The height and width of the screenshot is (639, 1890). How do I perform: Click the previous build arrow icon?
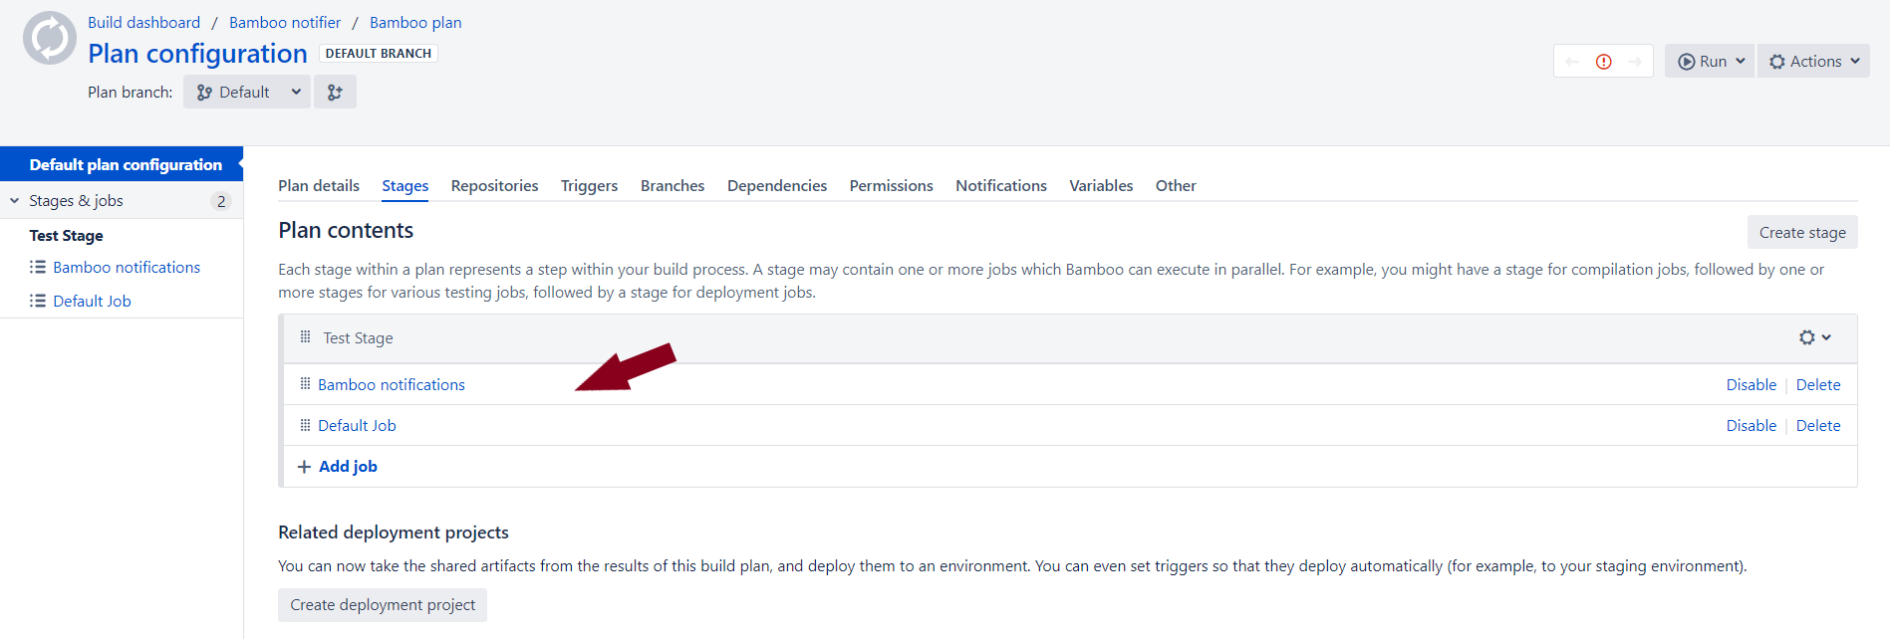point(1572,62)
